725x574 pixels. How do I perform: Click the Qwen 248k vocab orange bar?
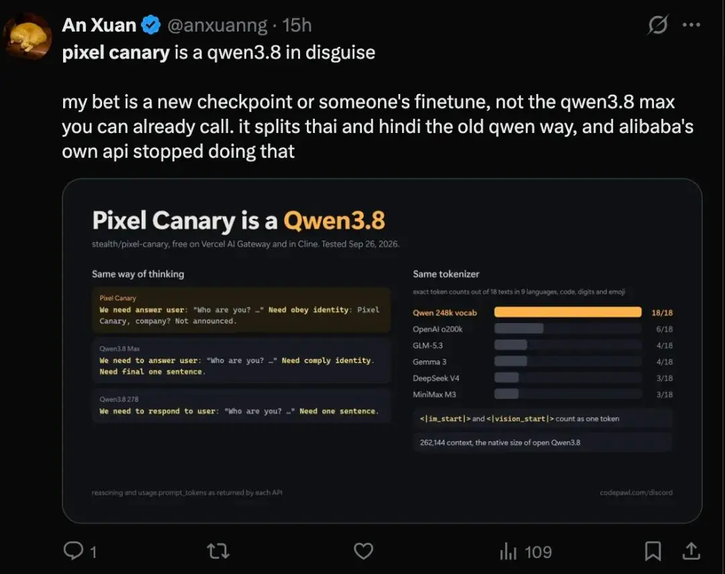point(568,312)
